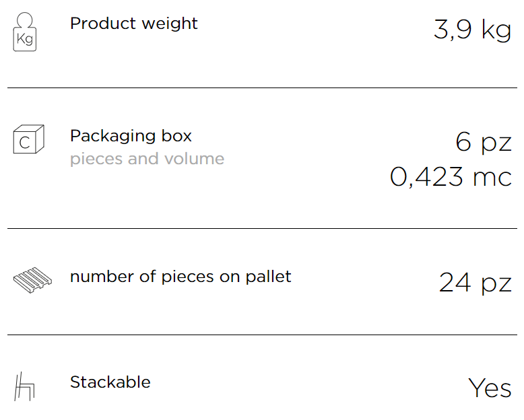Click the letter C on box icon
Viewport: 524px width, 420px height.
pyautogui.click(x=25, y=143)
